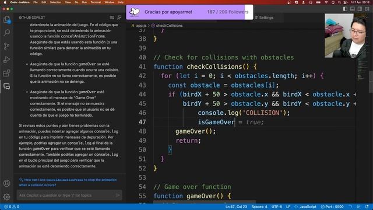373x210 pixels.
Task: Click the suggested cancelAnimationFrame follow-up question
Action: (x=68, y=182)
